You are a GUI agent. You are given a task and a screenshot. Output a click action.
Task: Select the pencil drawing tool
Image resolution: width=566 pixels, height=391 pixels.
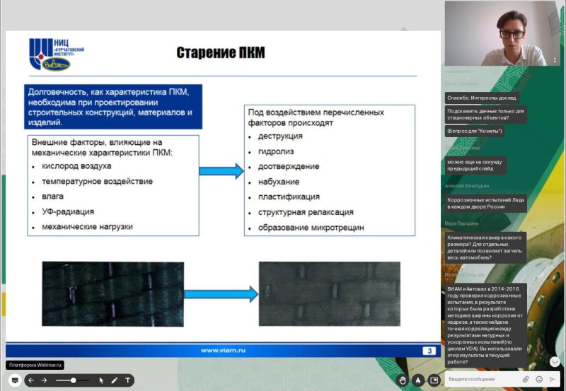(x=115, y=380)
